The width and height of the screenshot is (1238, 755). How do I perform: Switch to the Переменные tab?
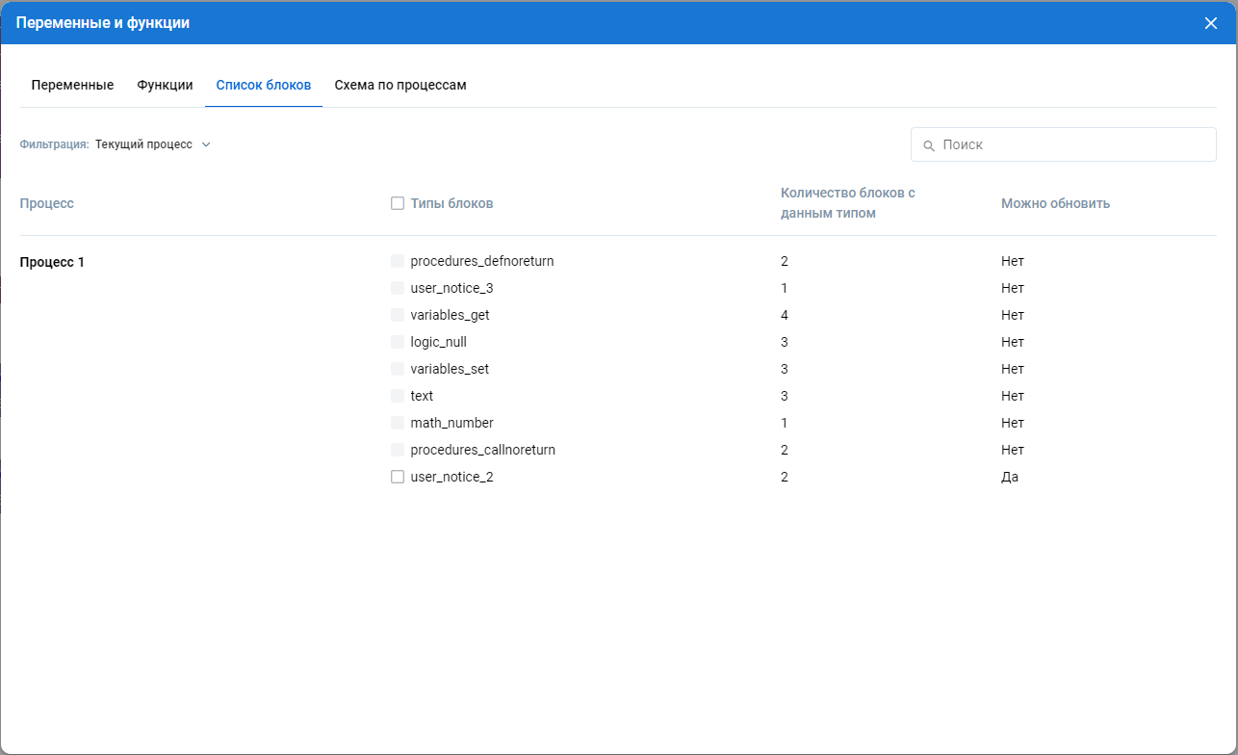72,85
